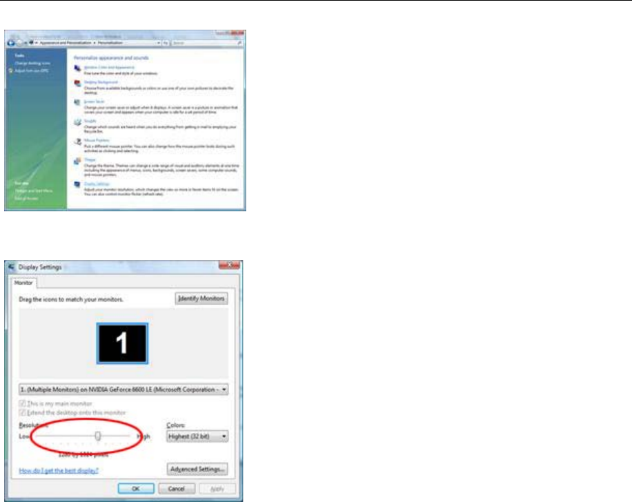Toggle 'This is my main monitor' checkbox
This screenshot has height=502, width=632.
click(23, 403)
